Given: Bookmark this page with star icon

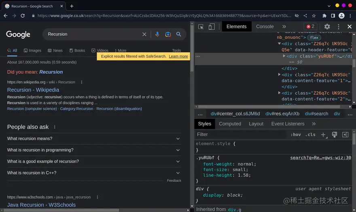Looking at the screenshot, I should 314,16.
